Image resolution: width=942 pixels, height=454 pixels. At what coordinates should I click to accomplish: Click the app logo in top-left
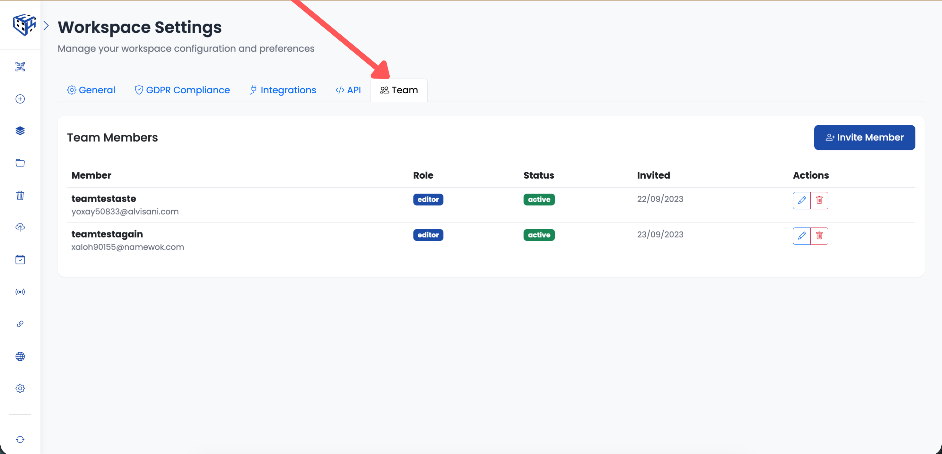(x=24, y=24)
